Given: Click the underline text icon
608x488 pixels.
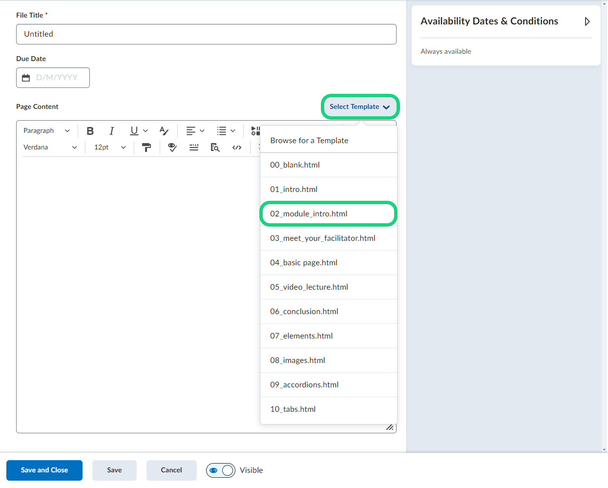Looking at the screenshot, I should click(x=134, y=131).
